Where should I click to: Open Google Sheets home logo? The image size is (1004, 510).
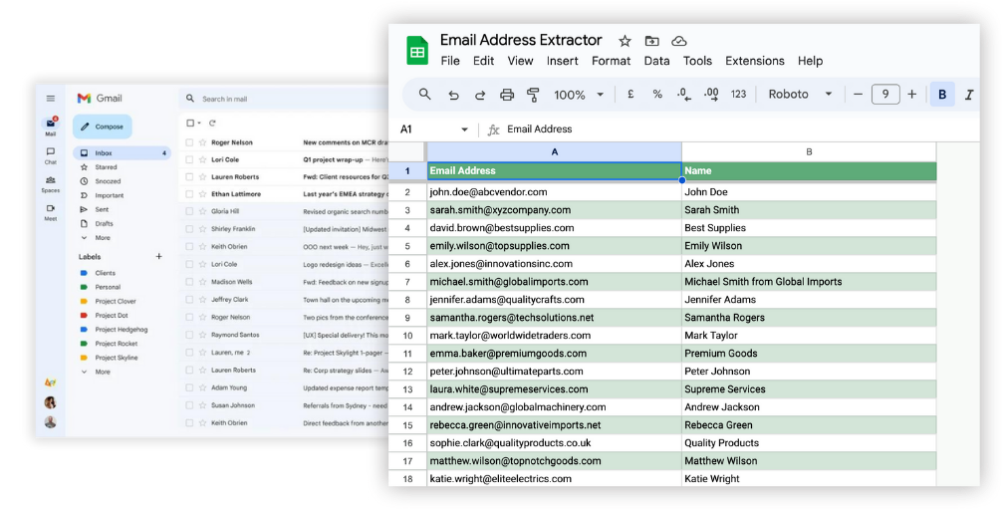(x=417, y=50)
